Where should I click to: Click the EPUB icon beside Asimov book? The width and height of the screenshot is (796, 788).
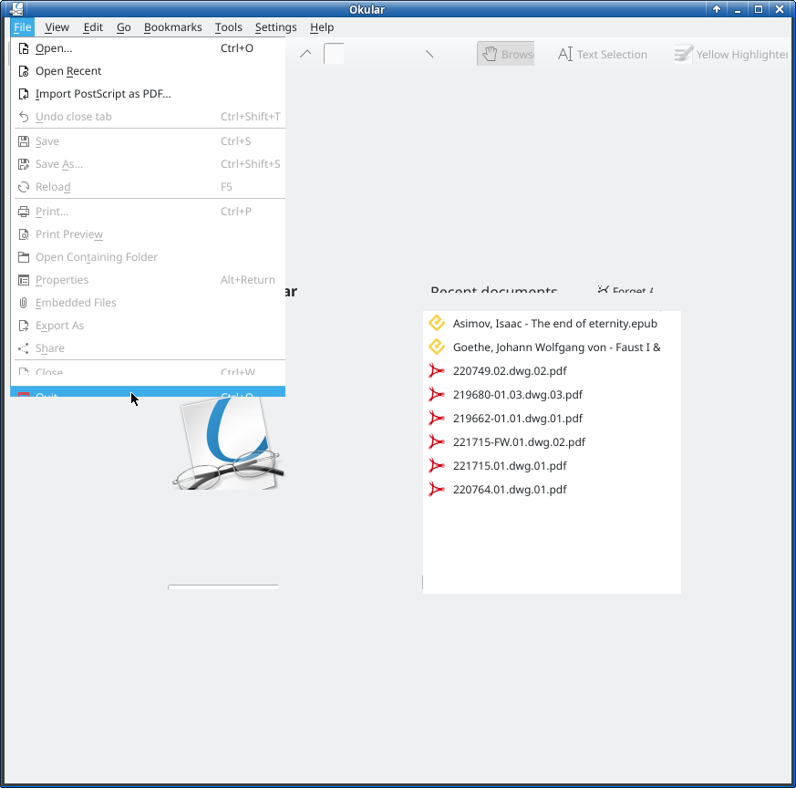[437, 323]
